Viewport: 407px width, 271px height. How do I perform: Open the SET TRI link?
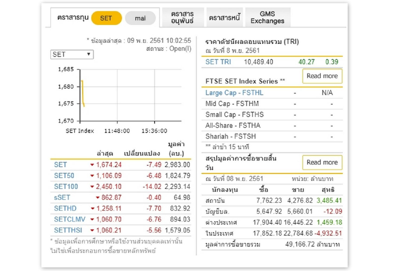click(x=218, y=62)
